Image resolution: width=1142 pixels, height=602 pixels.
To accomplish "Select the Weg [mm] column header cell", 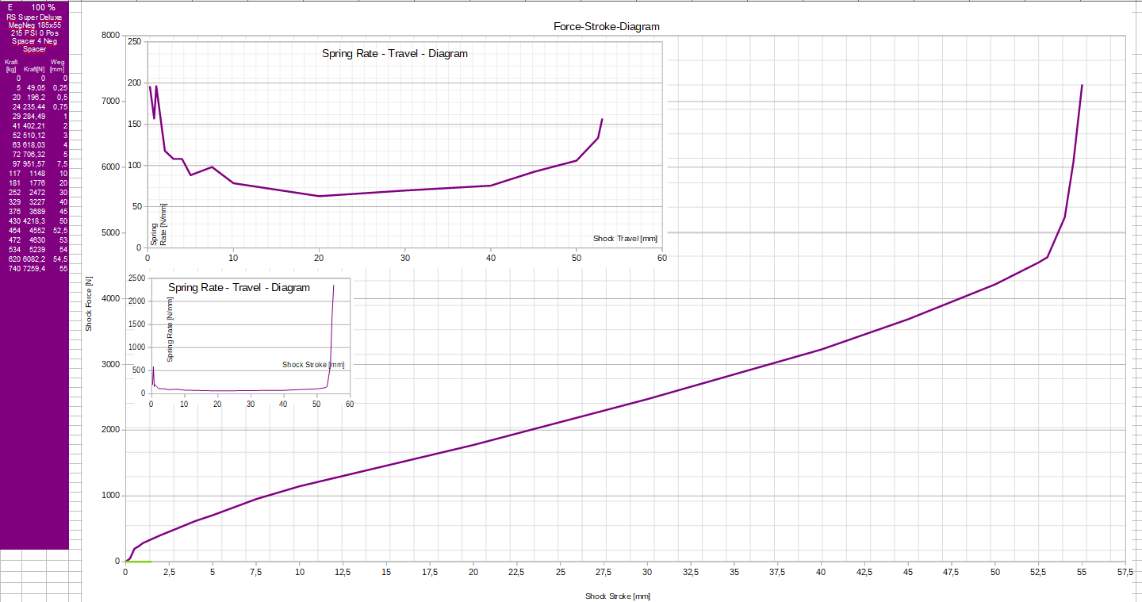I will tap(57, 65).
